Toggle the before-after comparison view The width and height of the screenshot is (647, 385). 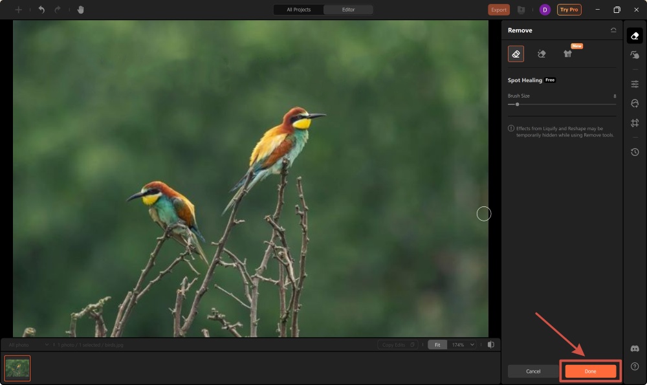[492, 344]
